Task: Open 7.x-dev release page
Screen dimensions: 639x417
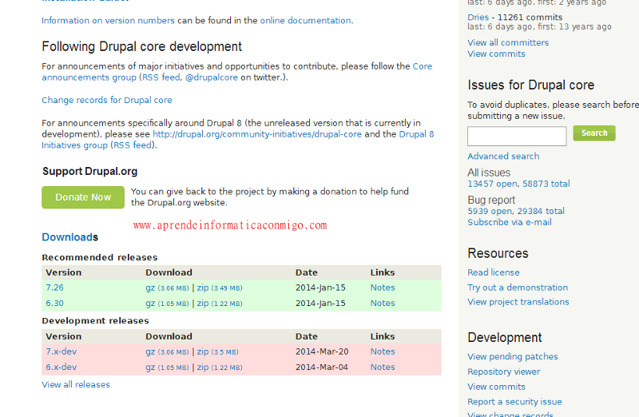Action: tap(62, 351)
